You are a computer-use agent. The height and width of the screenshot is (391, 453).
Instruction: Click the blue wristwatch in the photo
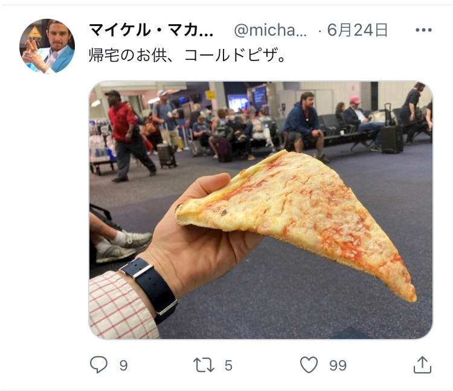(149, 289)
